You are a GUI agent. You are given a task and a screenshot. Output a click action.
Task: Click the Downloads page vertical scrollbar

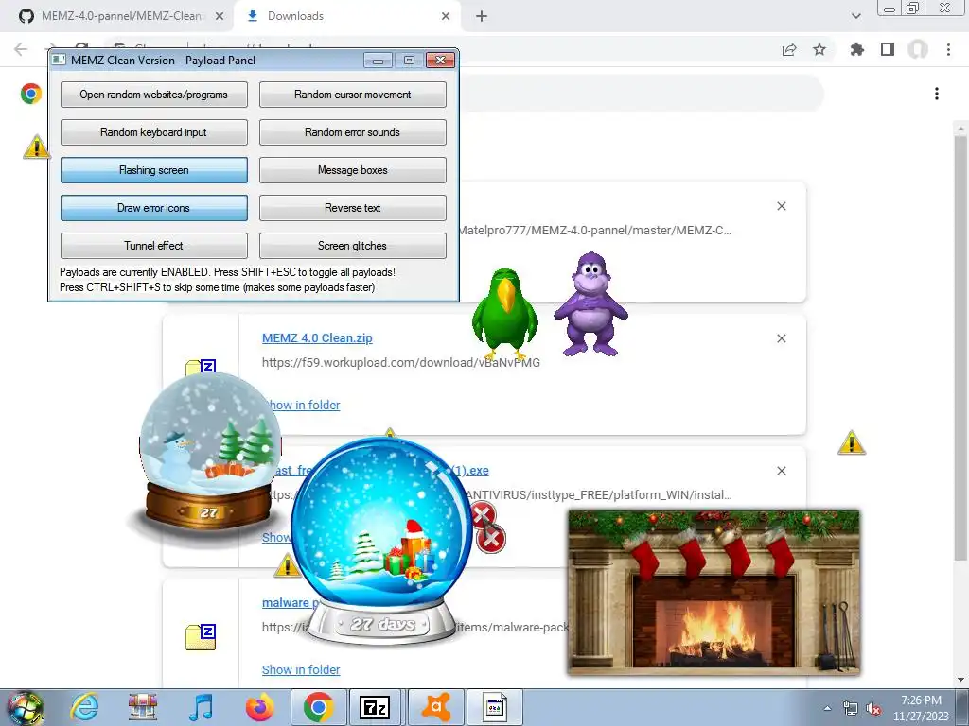click(x=960, y=346)
